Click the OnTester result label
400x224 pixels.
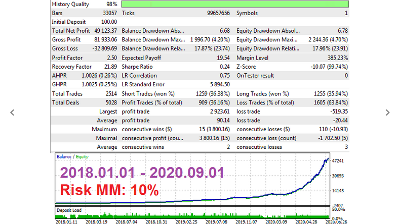pyautogui.click(x=255, y=76)
